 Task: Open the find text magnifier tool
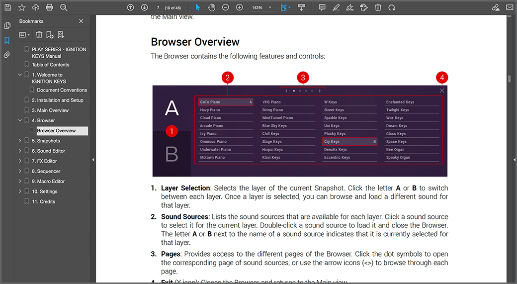pos(64,7)
